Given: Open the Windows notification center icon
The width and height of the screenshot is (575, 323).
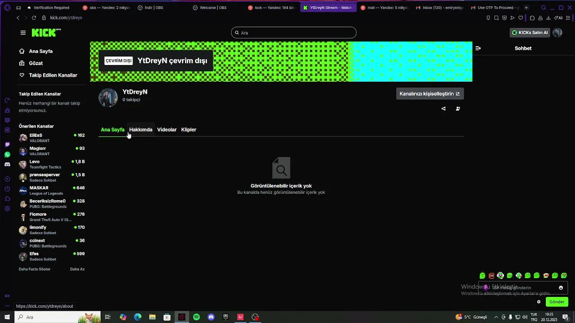Looking at the screenshot, I should pyautogui.click(x=566, y=317).
